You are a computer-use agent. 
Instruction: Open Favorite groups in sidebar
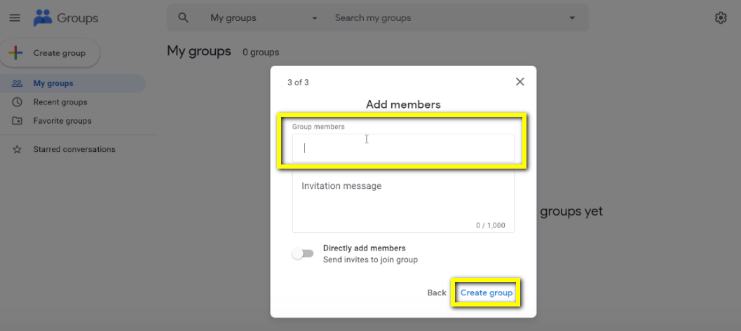tap(73, 120)
